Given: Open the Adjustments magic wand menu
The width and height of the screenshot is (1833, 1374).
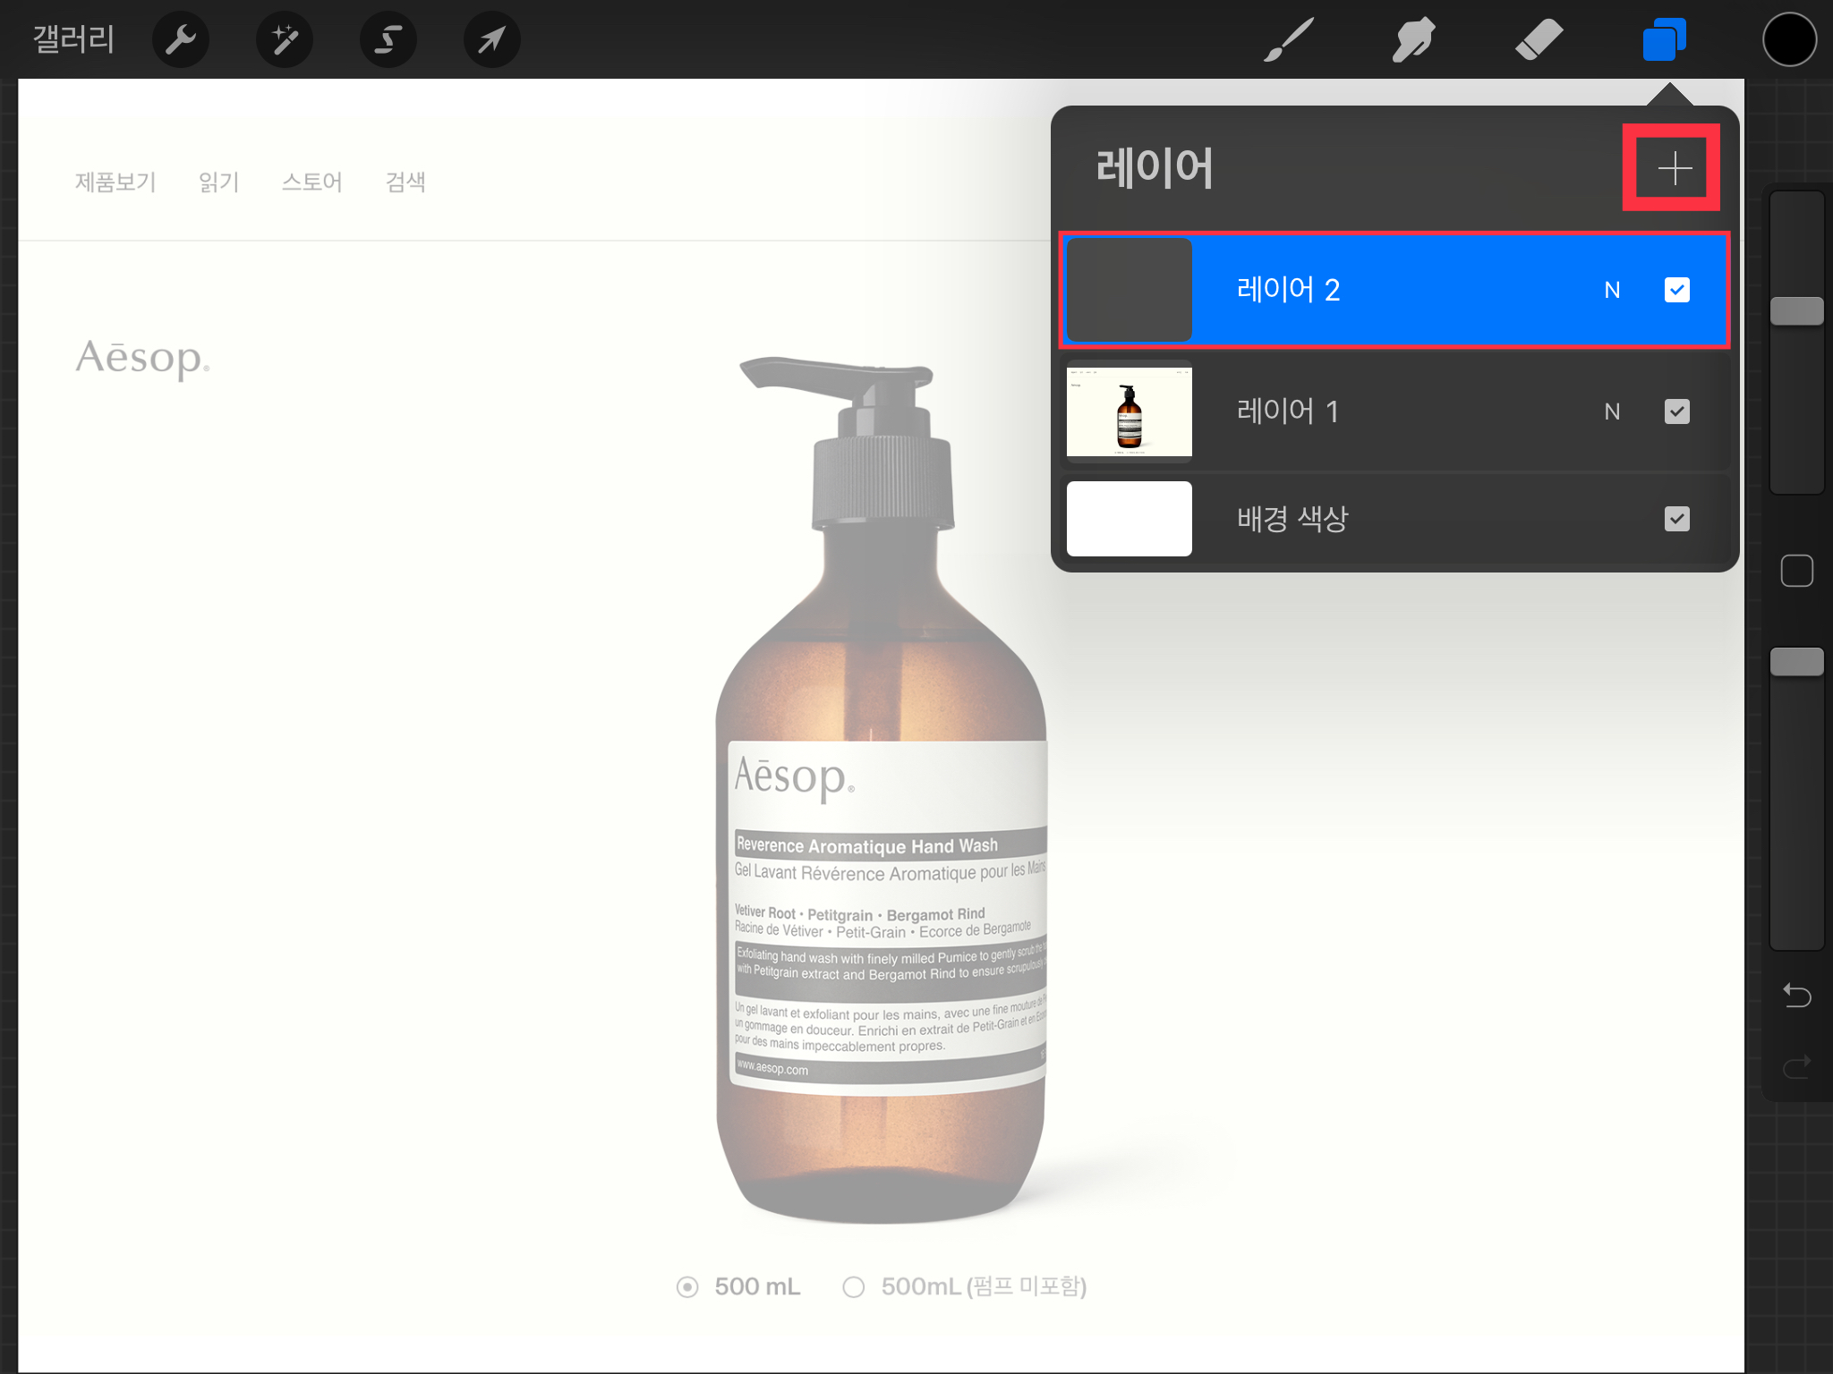Looking at the screenshot, I should (x=285, y=39).
